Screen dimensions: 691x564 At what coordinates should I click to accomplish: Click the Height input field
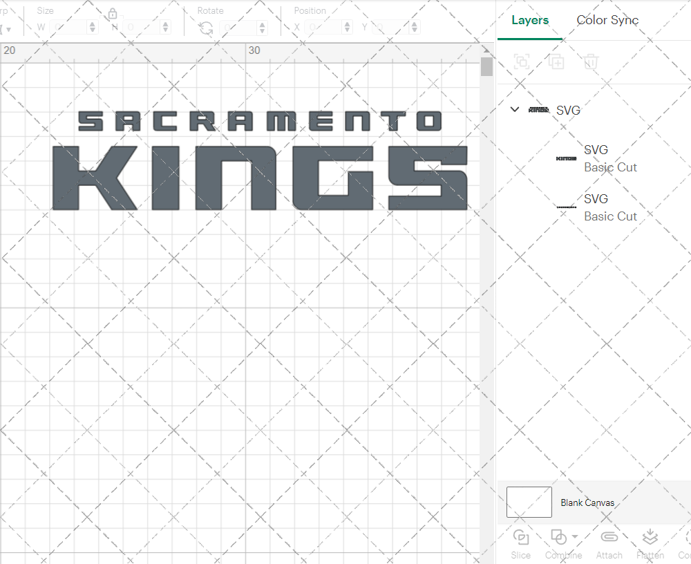142,28
